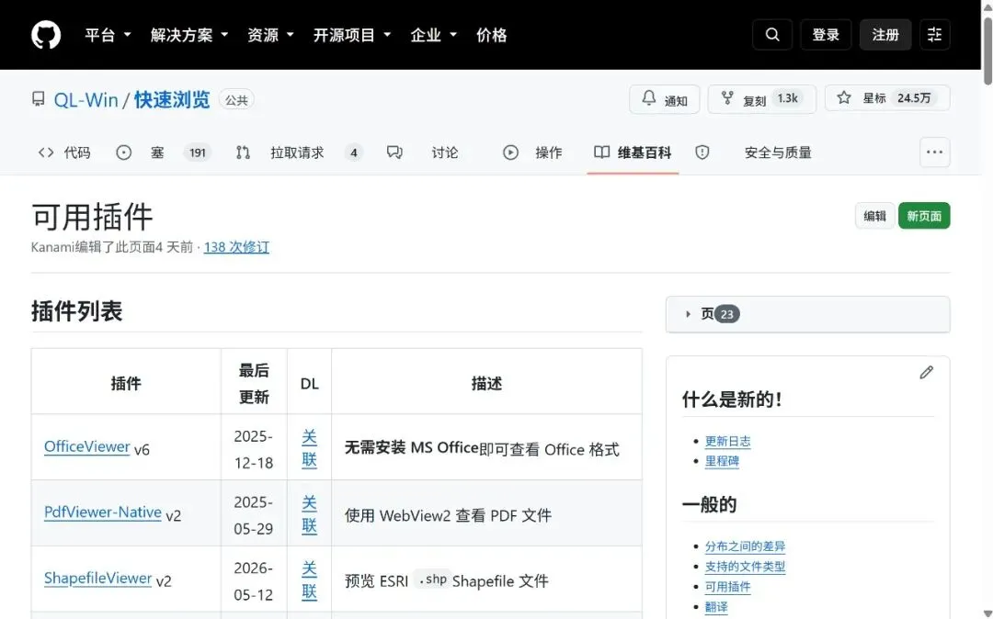The width and height of the screenshot is (993, 619).
Task: Click the .shp code tag
Action: click(x=432, y=580)
